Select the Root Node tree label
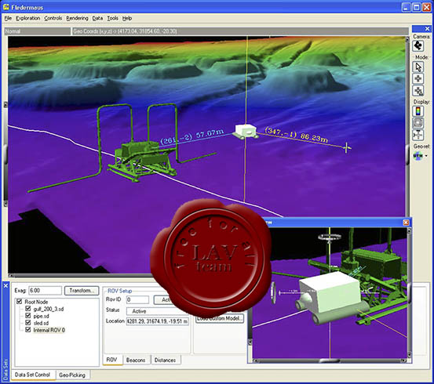The image size is (434, 384). click(36, 302)
